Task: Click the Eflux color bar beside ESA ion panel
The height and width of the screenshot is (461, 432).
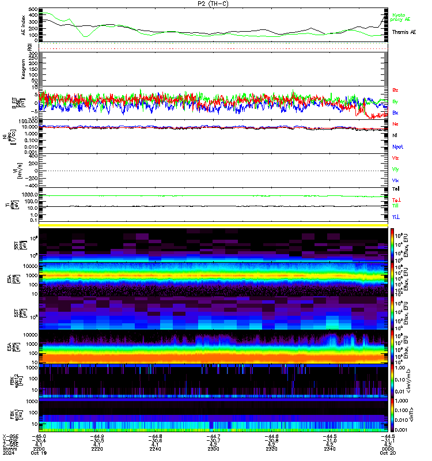Action: point(392,279)
